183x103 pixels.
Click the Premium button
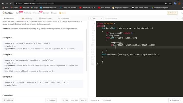[x=172, y=13]
